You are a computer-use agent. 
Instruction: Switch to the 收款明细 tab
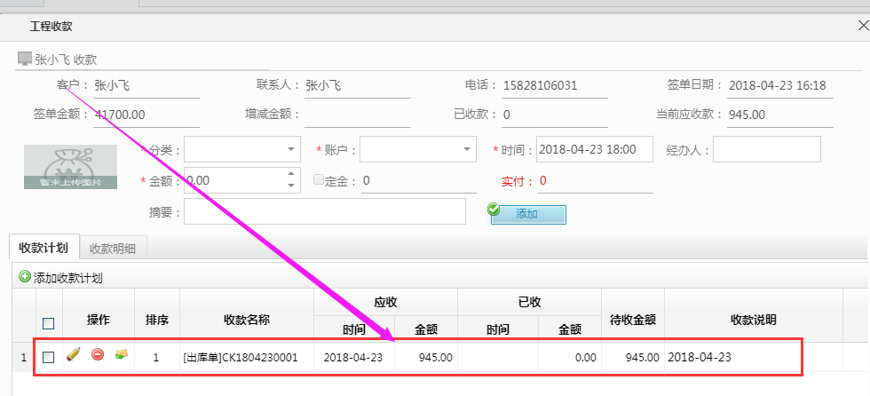[x=113, y=248]
